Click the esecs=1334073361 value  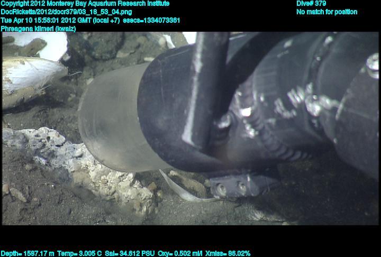pos(151,20)
